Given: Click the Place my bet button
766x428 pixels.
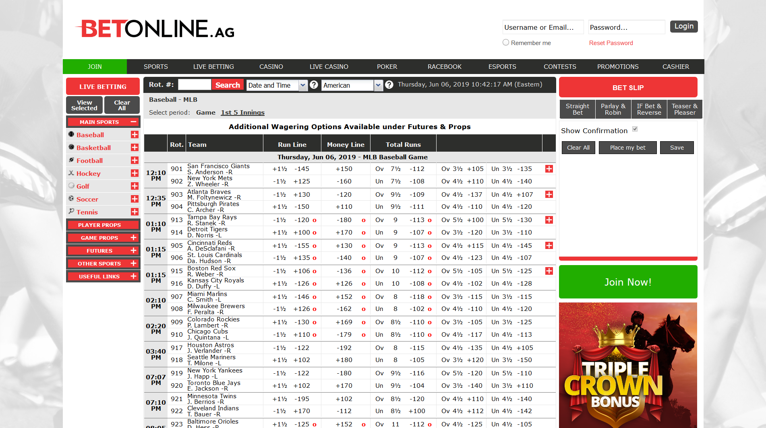Looking at the screenshot, I should [x=627, y=148].
